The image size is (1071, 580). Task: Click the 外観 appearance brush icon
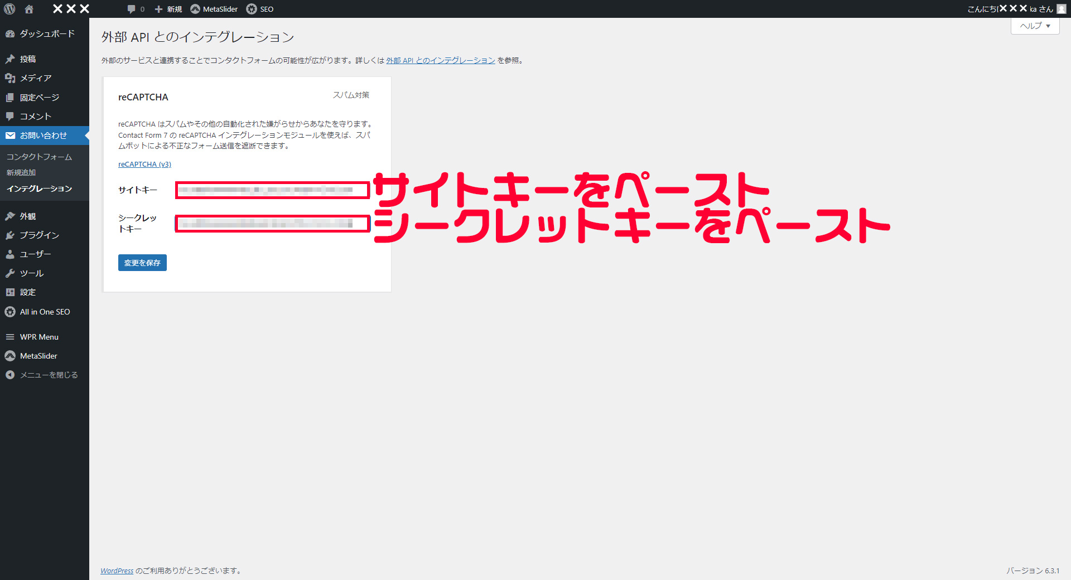[x=10, y=216]
